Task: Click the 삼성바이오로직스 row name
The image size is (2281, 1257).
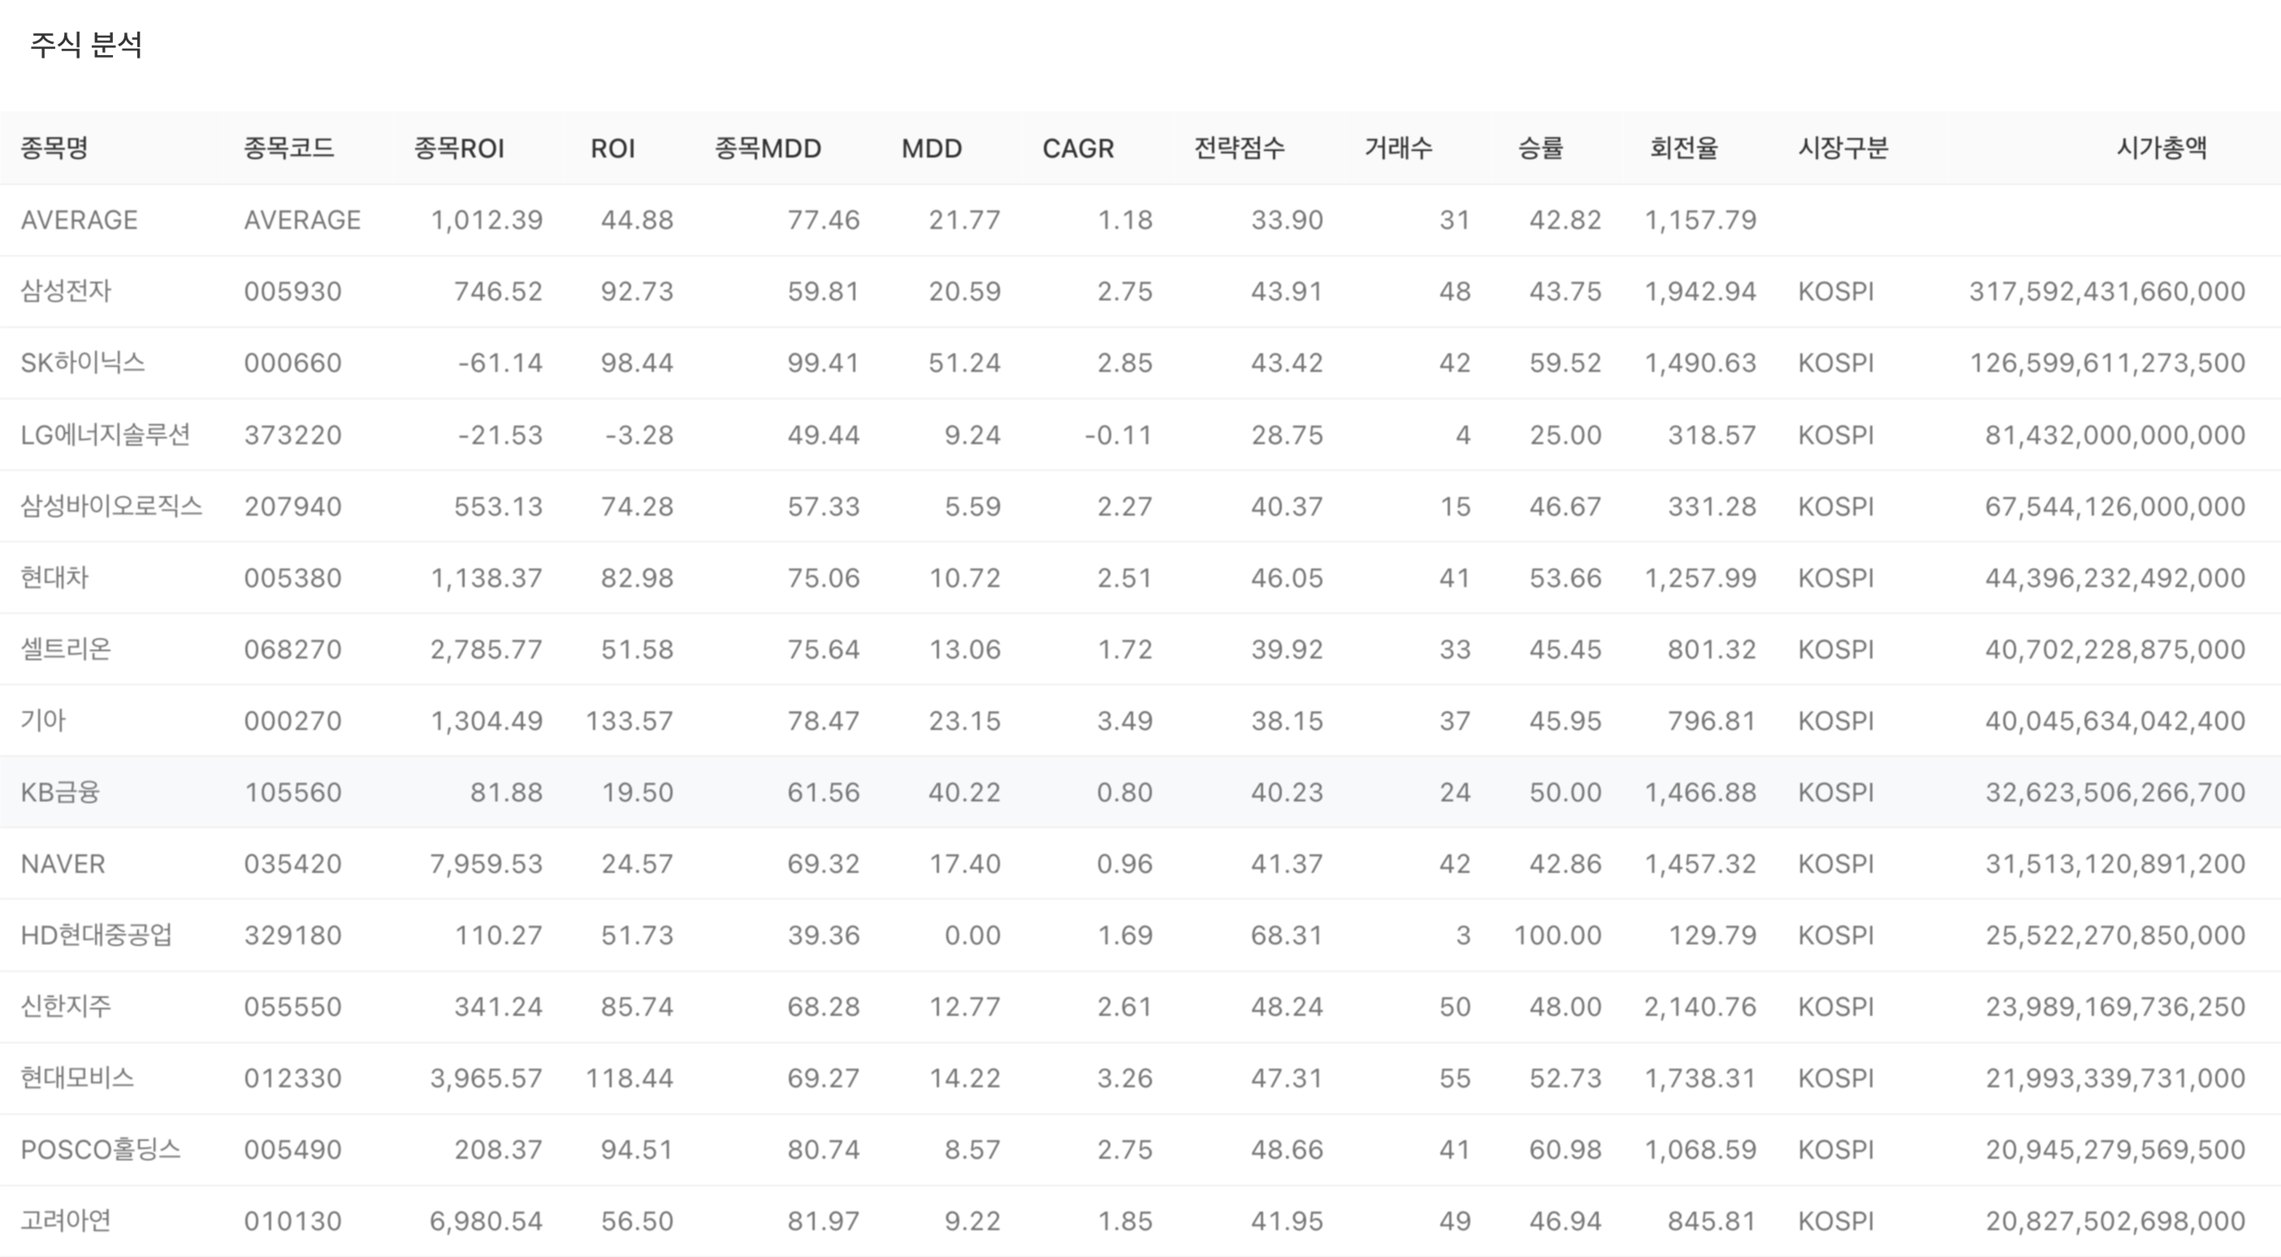Action: coord(111,507)
